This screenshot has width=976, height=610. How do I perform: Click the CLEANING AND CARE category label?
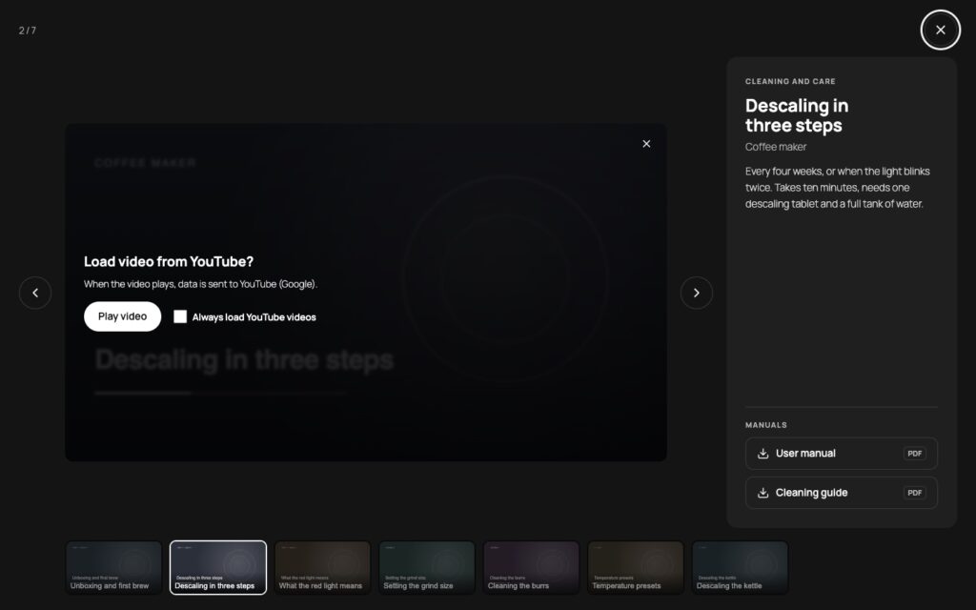pyautogui.click(x=790, y=82)
